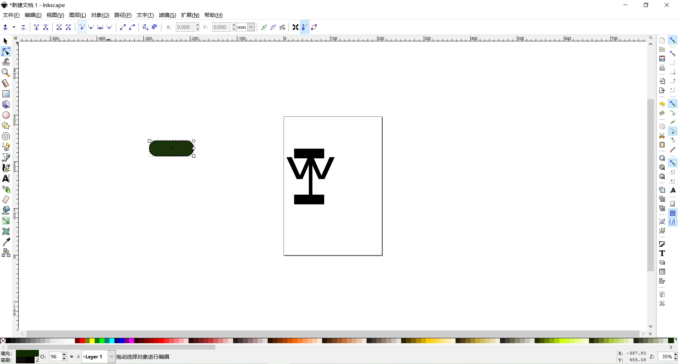Select the Eraser tool
The image size is (678, 364).
(x=6, y=200)
